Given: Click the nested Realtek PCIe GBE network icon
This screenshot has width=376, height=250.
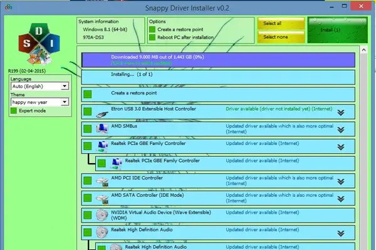Looking at the screenshot, I should (x=117, y=164).
